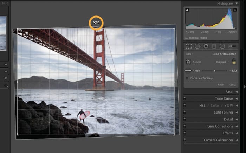This screenshot has height=153, width=246.
Task: Select the Adjustment Brush tool
Action: 232,46
